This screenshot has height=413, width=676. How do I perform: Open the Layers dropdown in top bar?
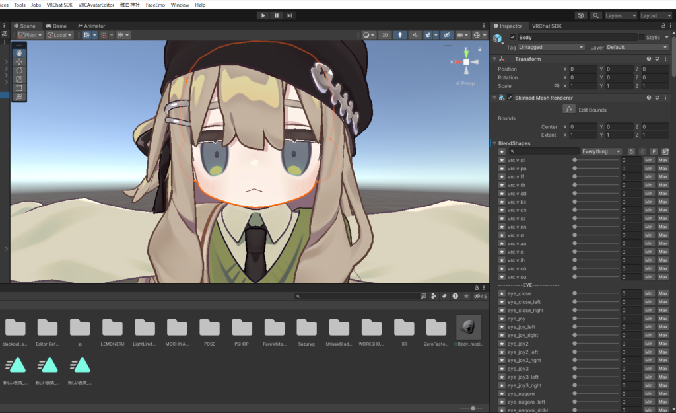coord(621,15)
